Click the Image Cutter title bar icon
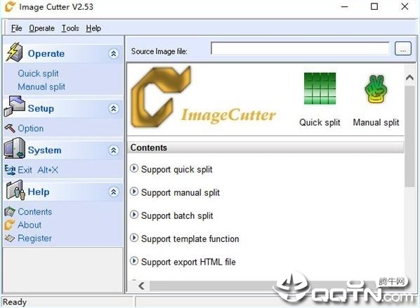Screen dimensions: 420x308 coord(10,6)
